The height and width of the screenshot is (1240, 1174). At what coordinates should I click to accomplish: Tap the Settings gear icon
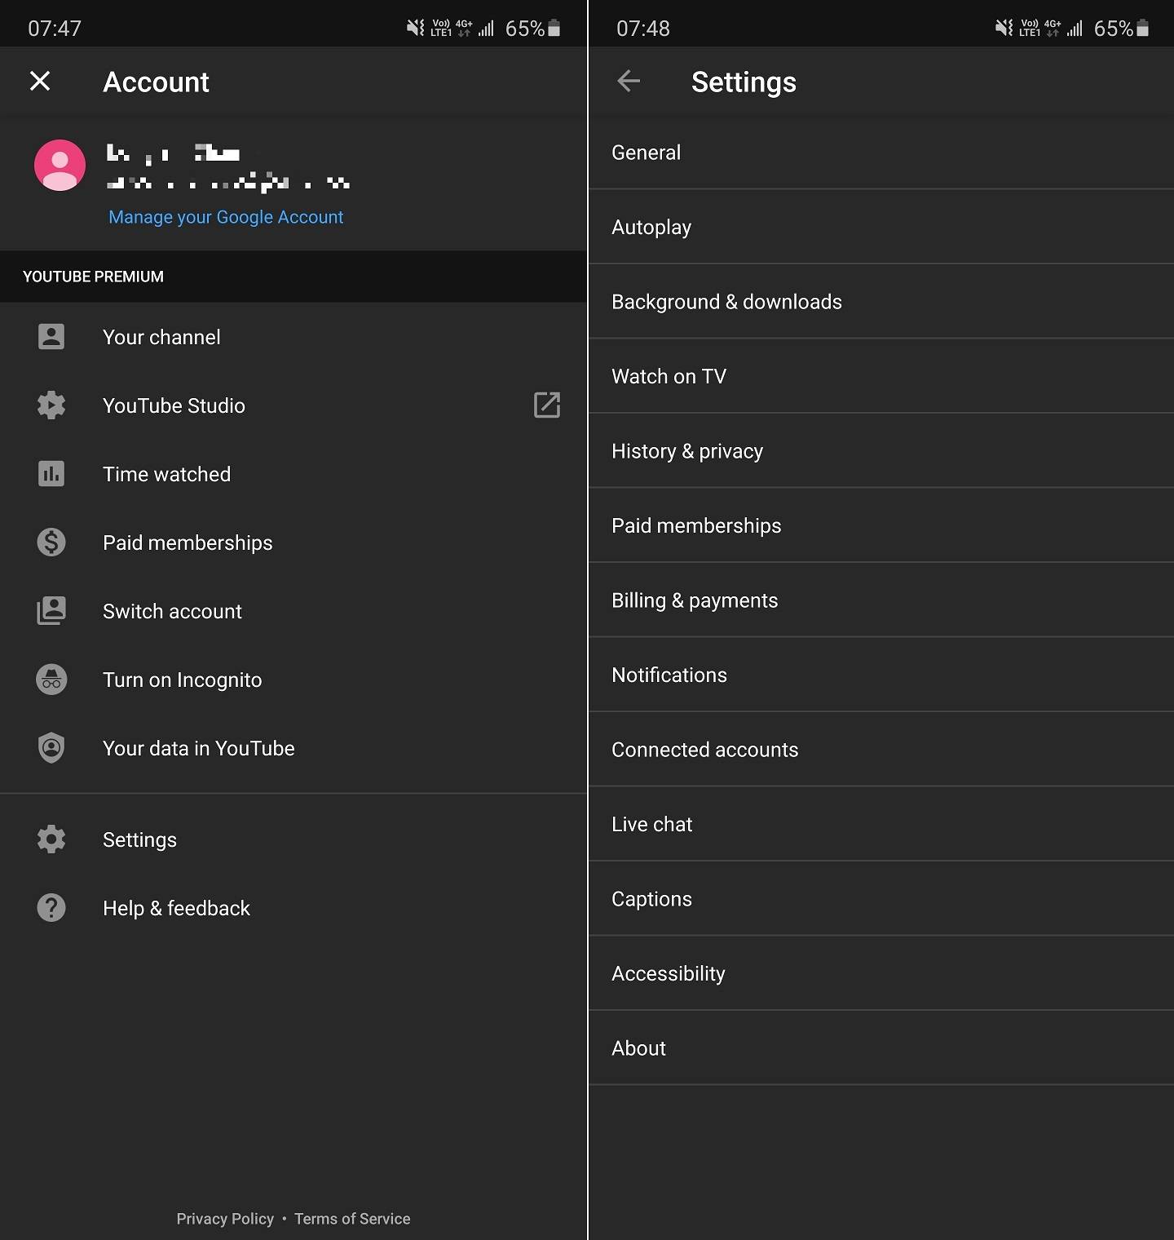(51, 839)
